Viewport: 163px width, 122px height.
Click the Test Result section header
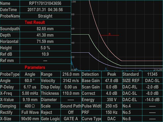35,22
